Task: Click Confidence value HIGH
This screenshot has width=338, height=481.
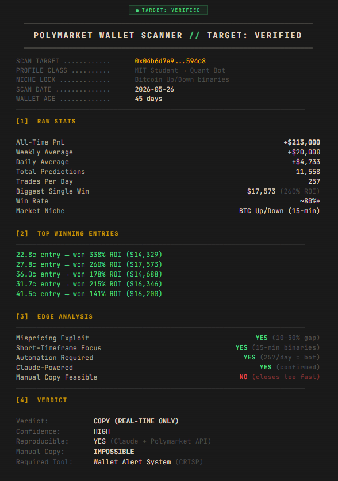Action: (102, 431)
